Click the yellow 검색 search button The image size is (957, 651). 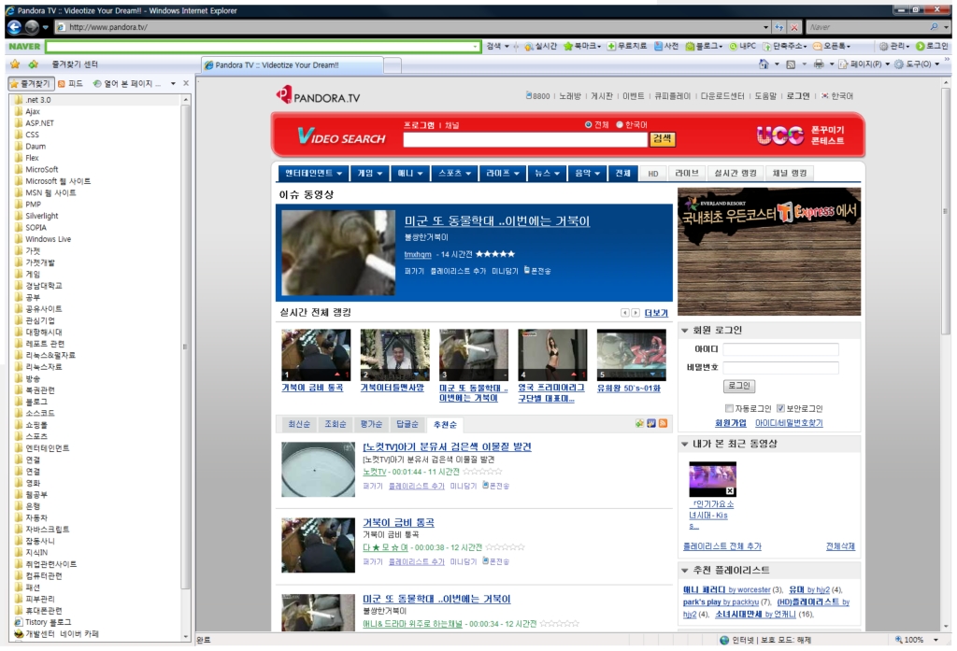point(663,139)
